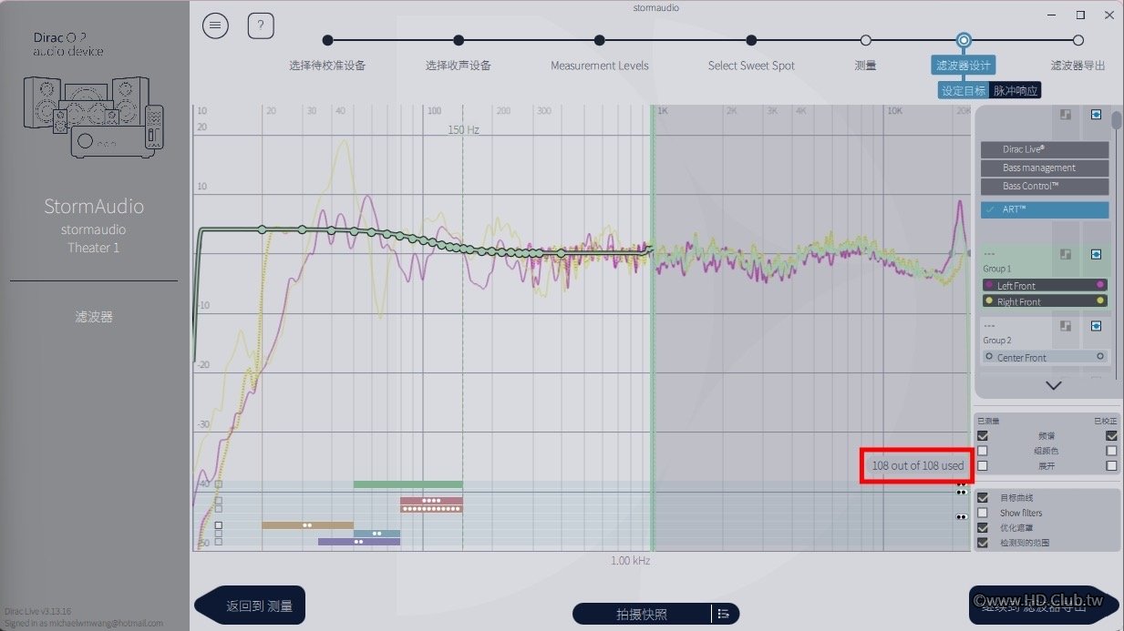This screenshot has height=631, width=1124.
Task: Click top panel blue load icon
Action: click(x=1096, y=115)
